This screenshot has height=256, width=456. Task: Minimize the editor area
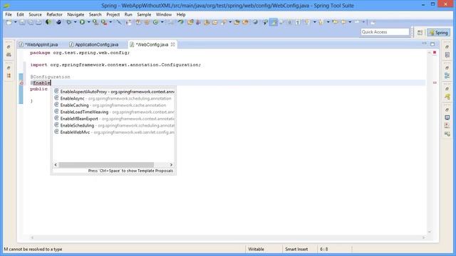(425, 44)
